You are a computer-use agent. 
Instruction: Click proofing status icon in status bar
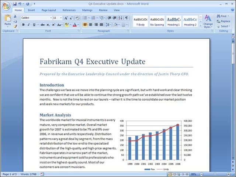(x=42, y=174)
